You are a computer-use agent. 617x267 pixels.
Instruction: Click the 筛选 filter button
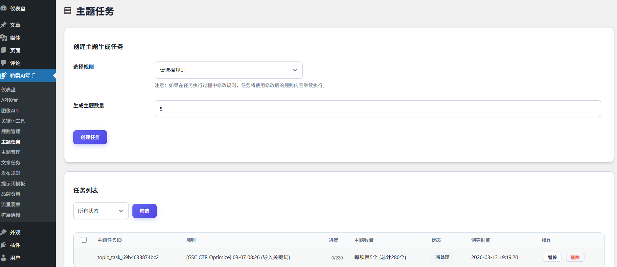click(144, 211)
